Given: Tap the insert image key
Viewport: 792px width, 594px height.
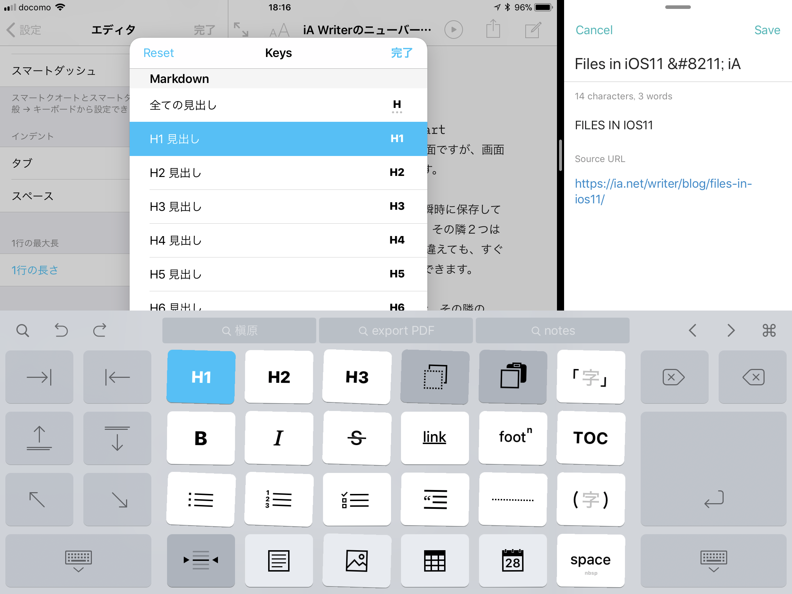Looking at the screenshot, I should pyautogui.click(x=356, y=561).
